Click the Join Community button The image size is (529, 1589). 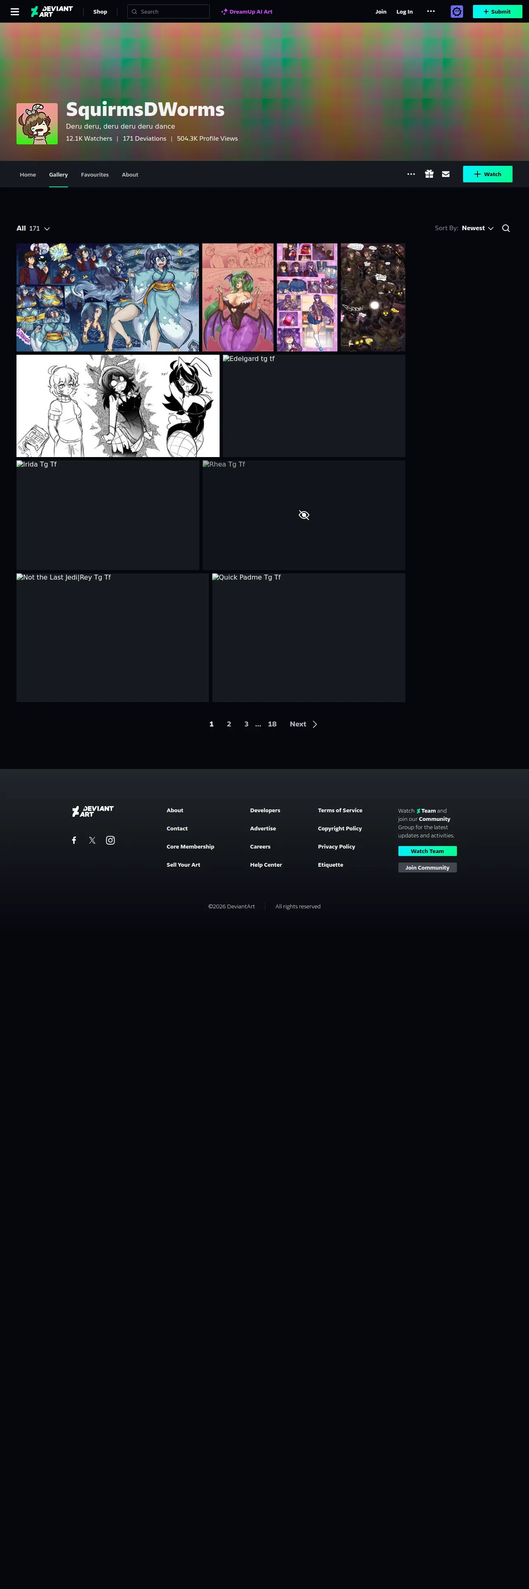pos(427,868)
